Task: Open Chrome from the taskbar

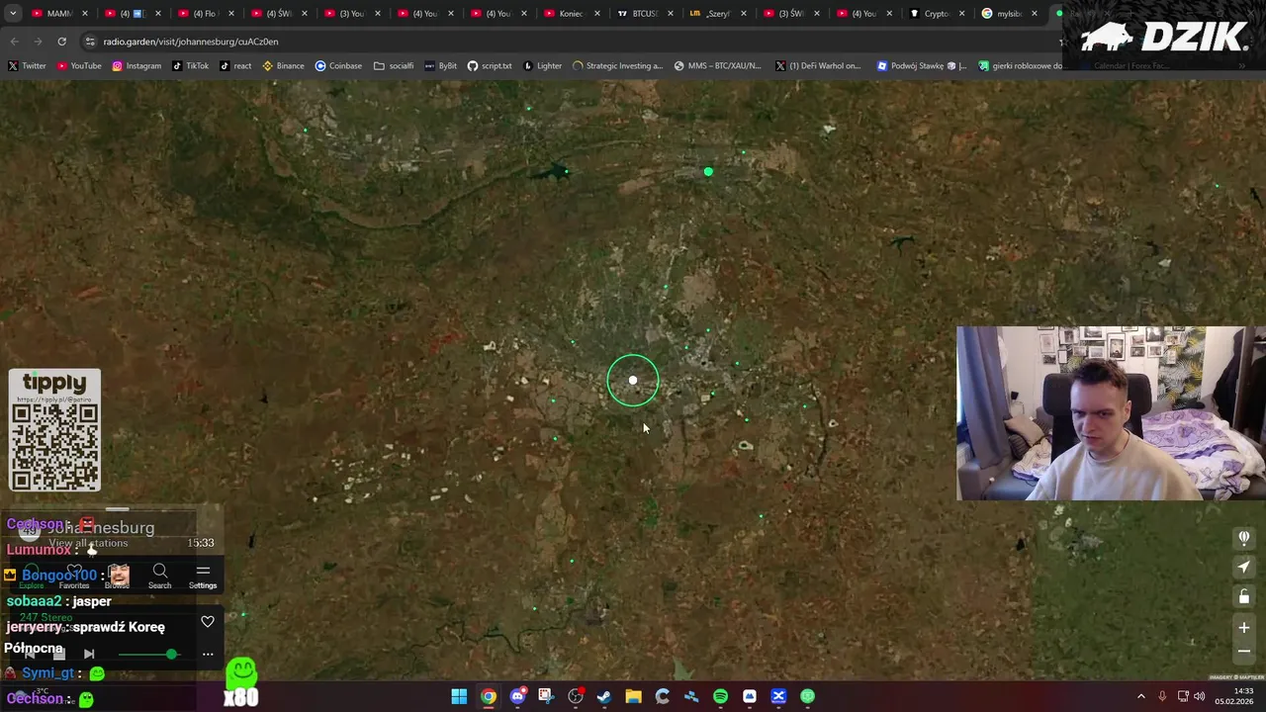Action: click(x=489, y=696)
